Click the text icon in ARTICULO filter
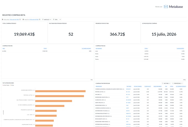Screen dimensions: 188x127 [43, 20]
